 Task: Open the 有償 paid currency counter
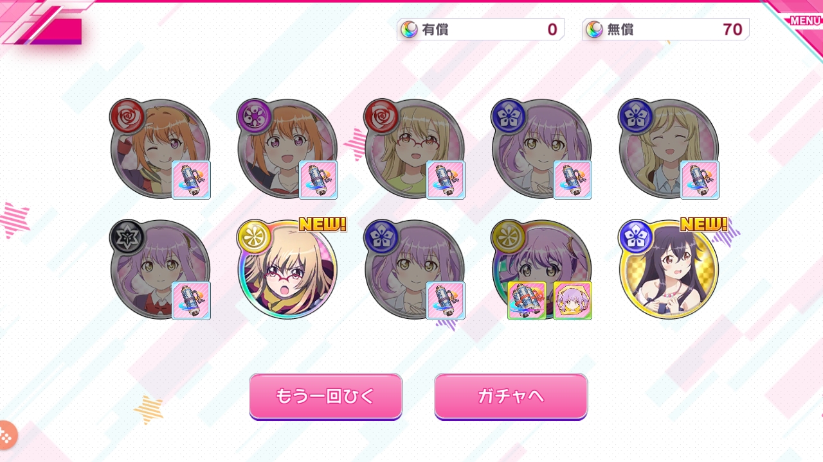pyautogui.click(x=480, y=30)
